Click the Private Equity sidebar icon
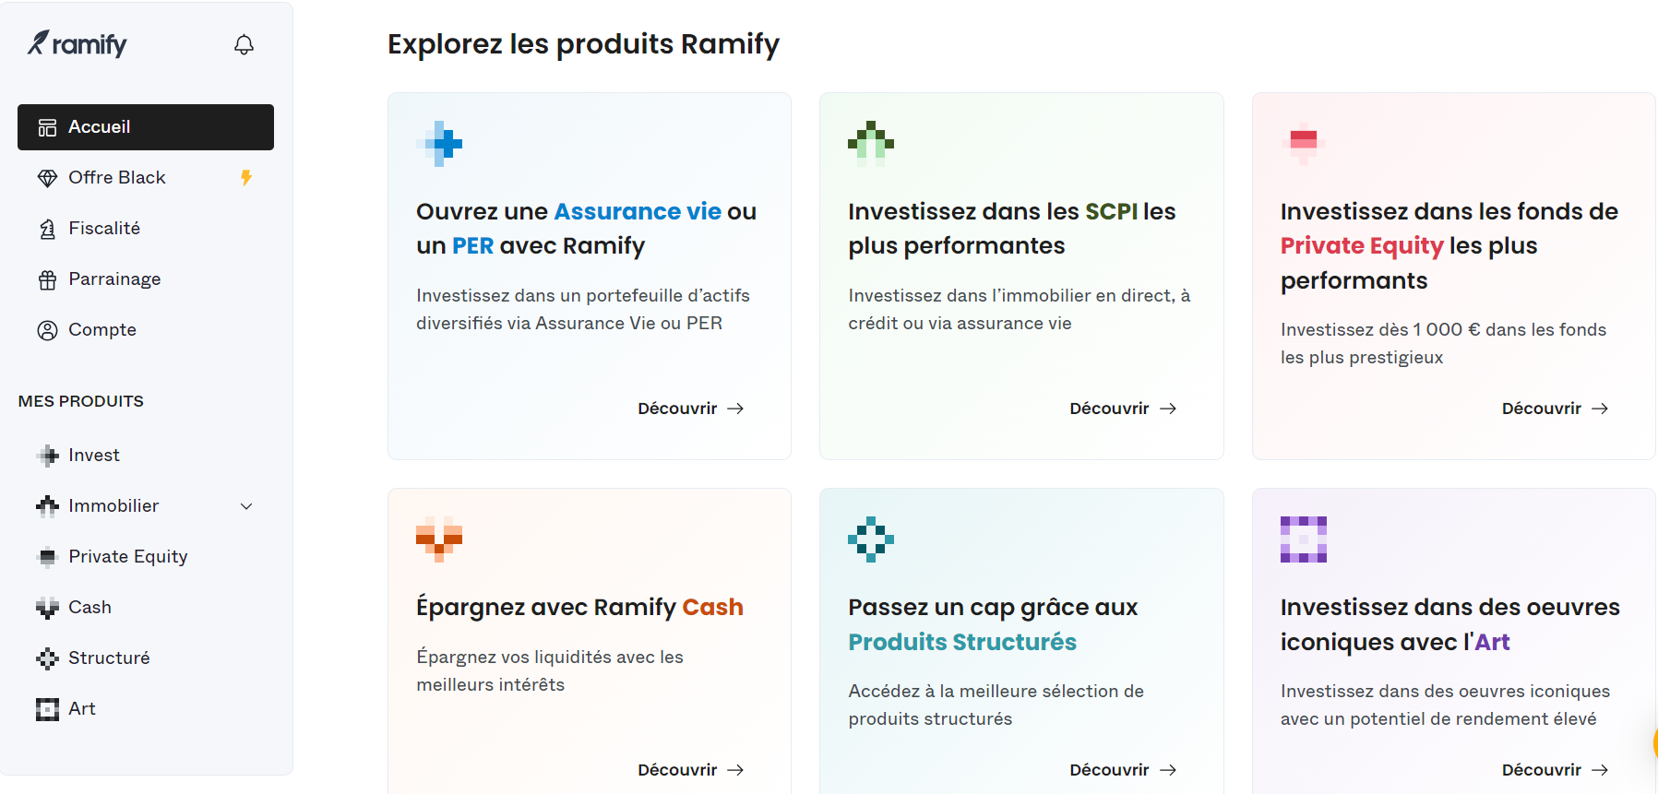 pos(46,556)
